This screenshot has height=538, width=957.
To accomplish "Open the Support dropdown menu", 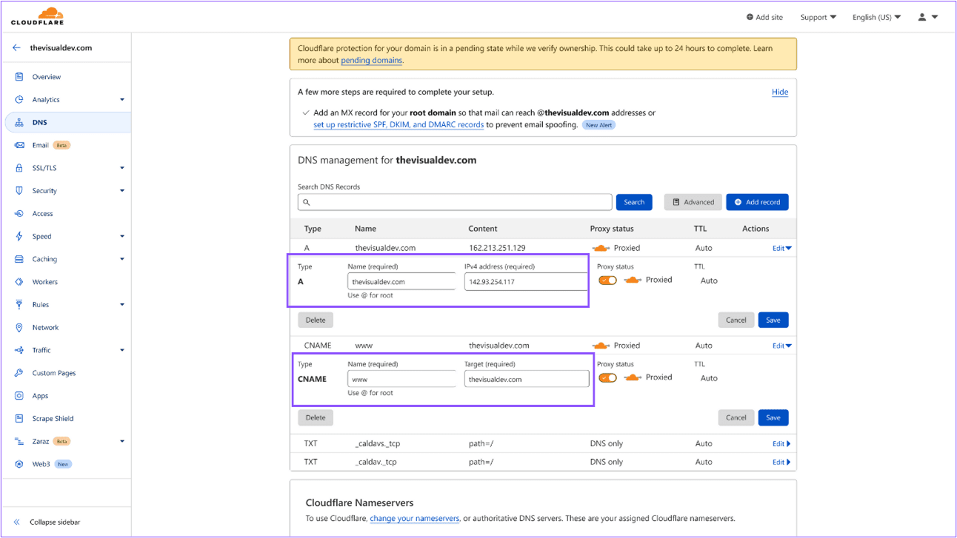I will tap(818, 17).
